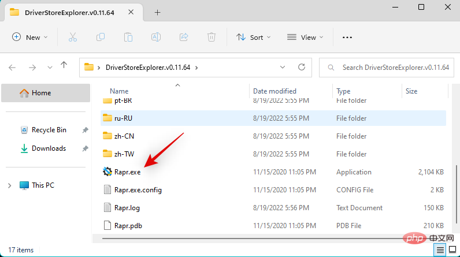The height and width of the screenshot is (257, 460).
Task: Unpin Recycle Bin using its pin icon
Action: (x=85, y=130)
